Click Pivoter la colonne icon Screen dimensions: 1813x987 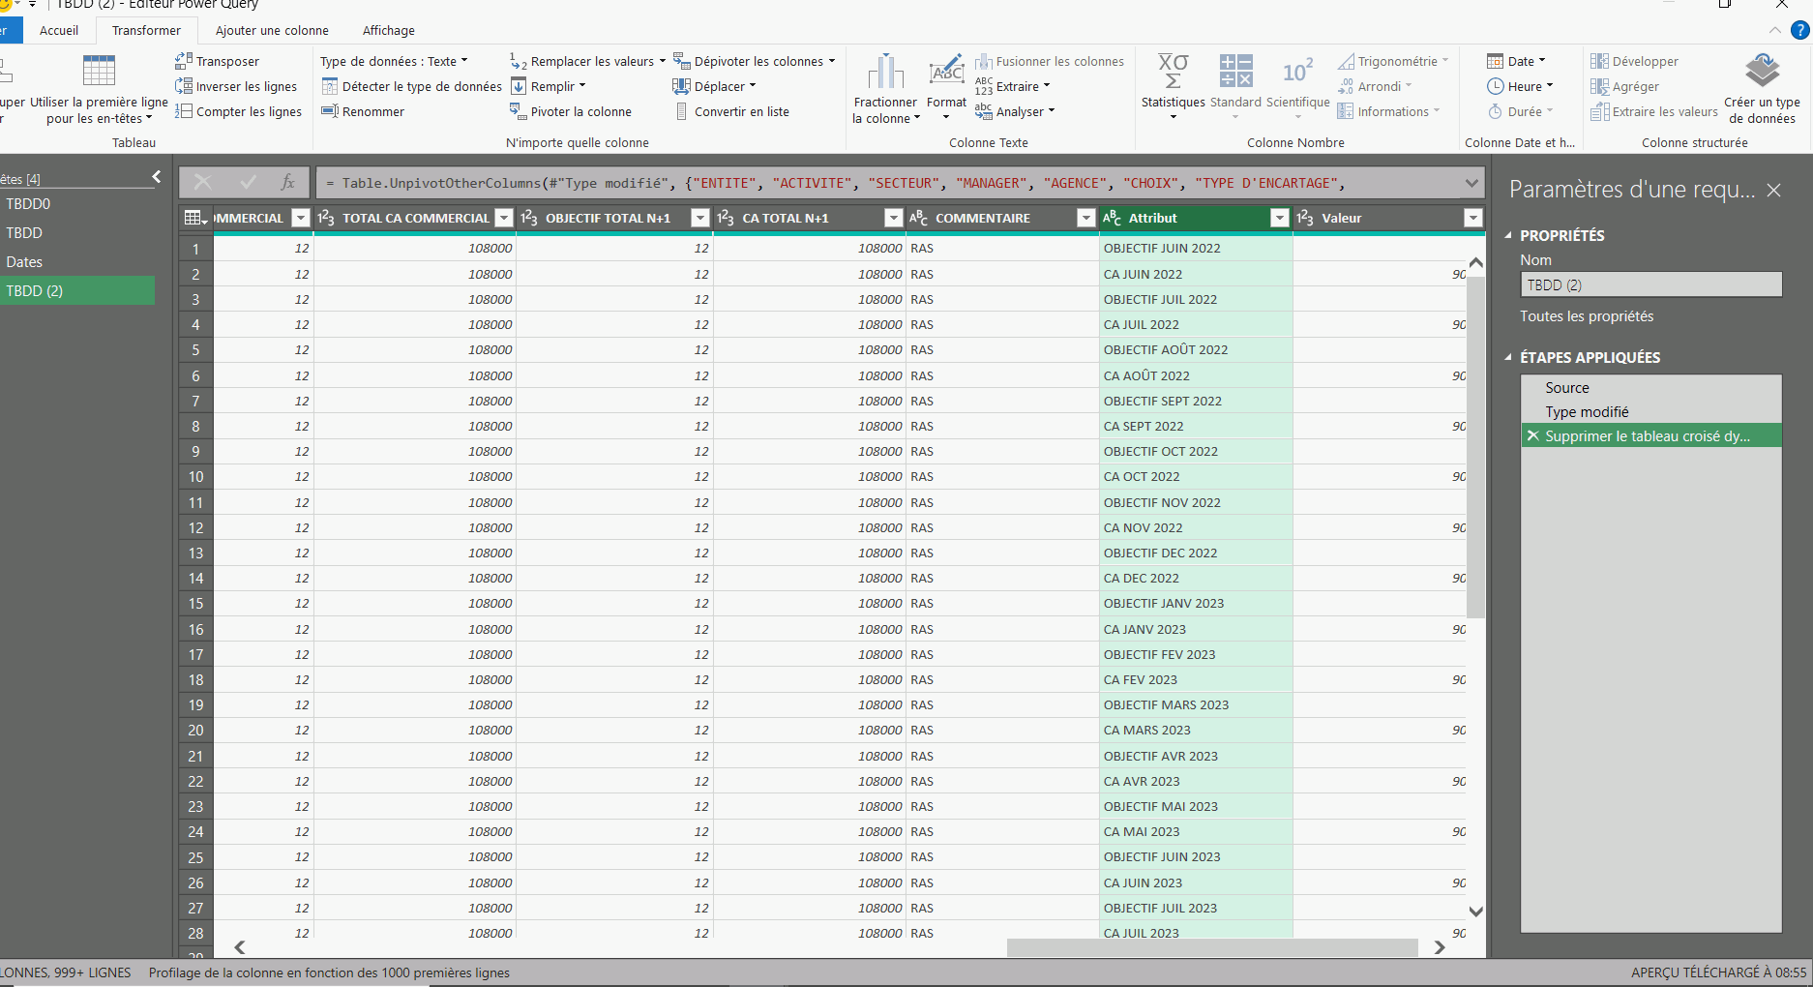tap(519, 111)
